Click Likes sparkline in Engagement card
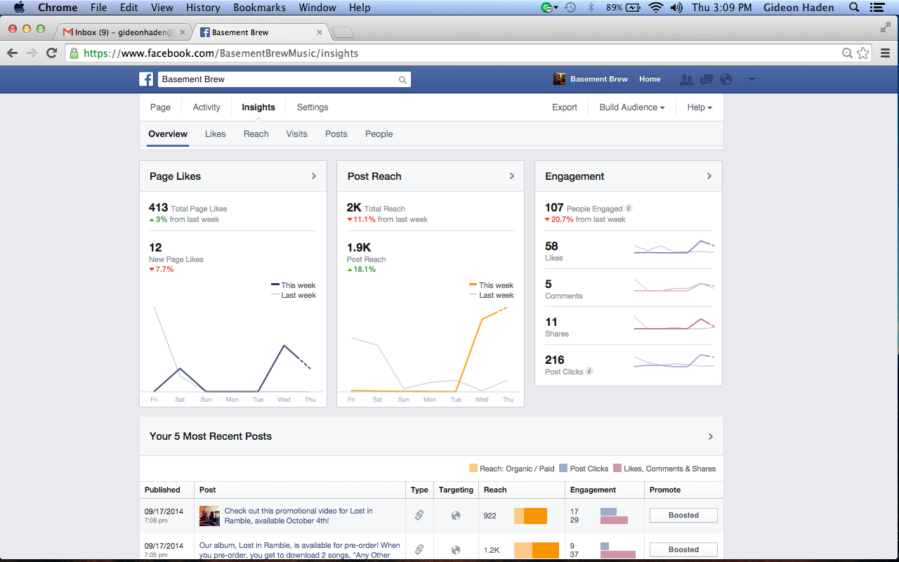 pos(674,247)
